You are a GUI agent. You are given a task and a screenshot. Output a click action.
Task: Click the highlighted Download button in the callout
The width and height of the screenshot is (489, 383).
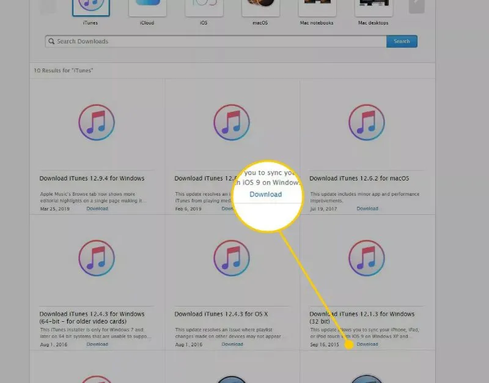point(266,194)
